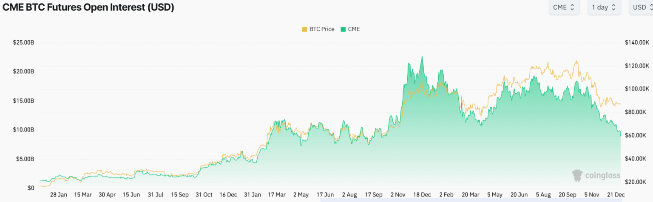Click the $20.00K right axis label

(x=636, y=182)
